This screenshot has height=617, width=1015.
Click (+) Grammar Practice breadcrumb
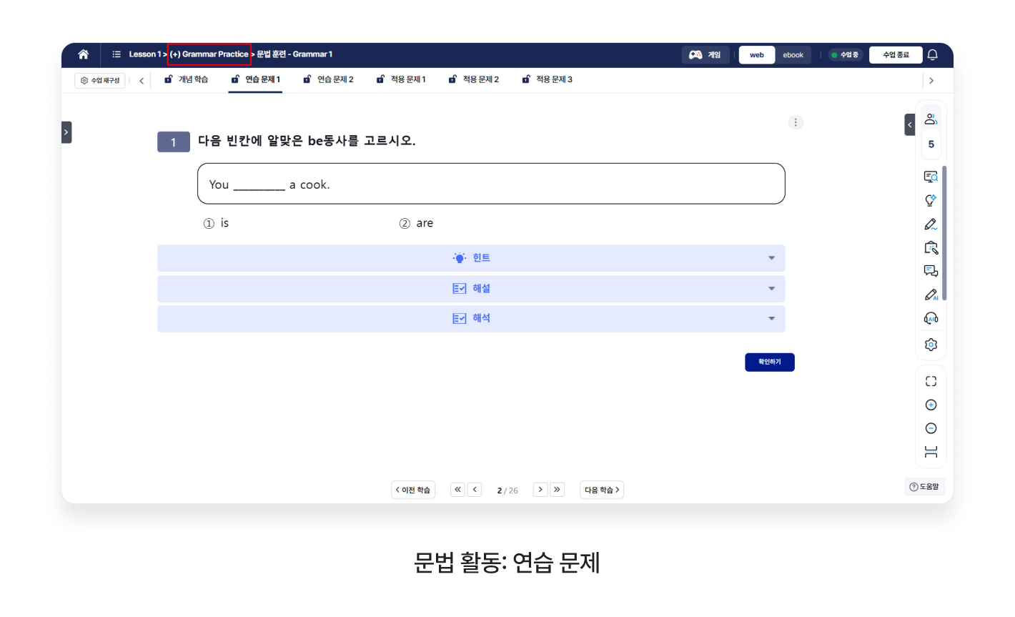point(209,54)
